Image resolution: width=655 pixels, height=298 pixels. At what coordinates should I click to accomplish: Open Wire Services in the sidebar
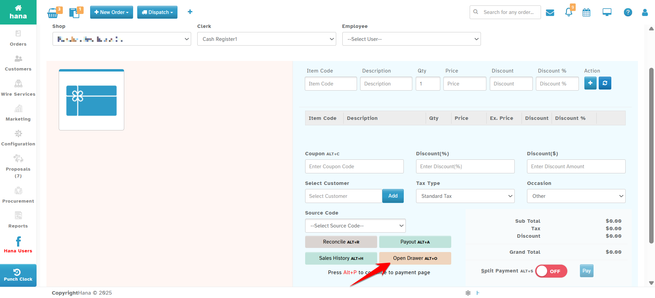click(18, 88)
